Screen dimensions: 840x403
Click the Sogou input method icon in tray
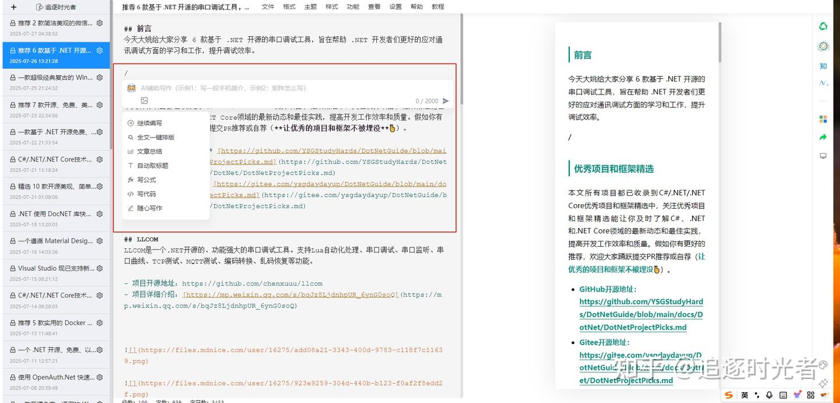pos(729,395)
